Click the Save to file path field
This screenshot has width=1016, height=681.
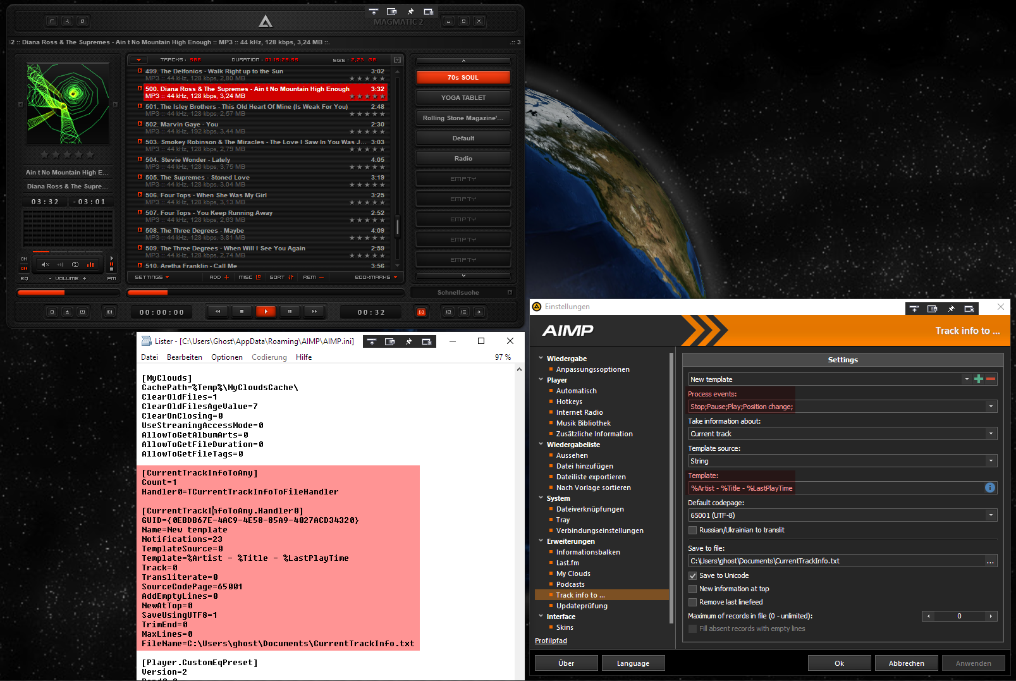coord(835,561)
